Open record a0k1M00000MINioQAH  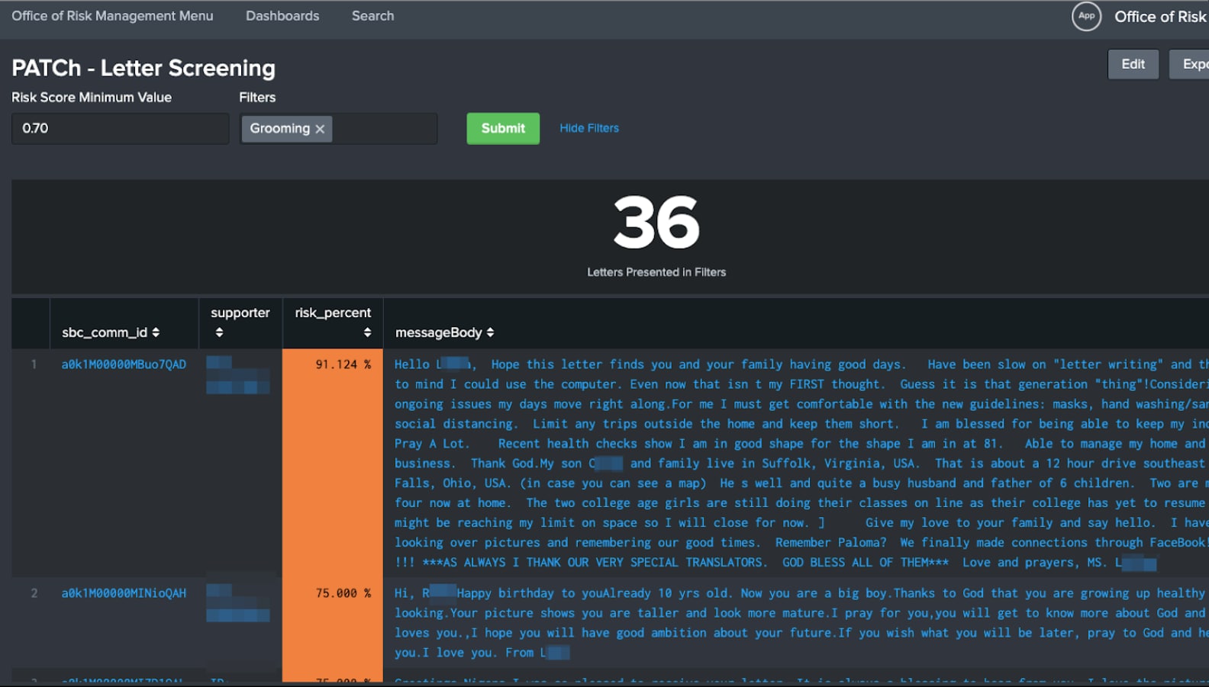[x=124, y=593]
